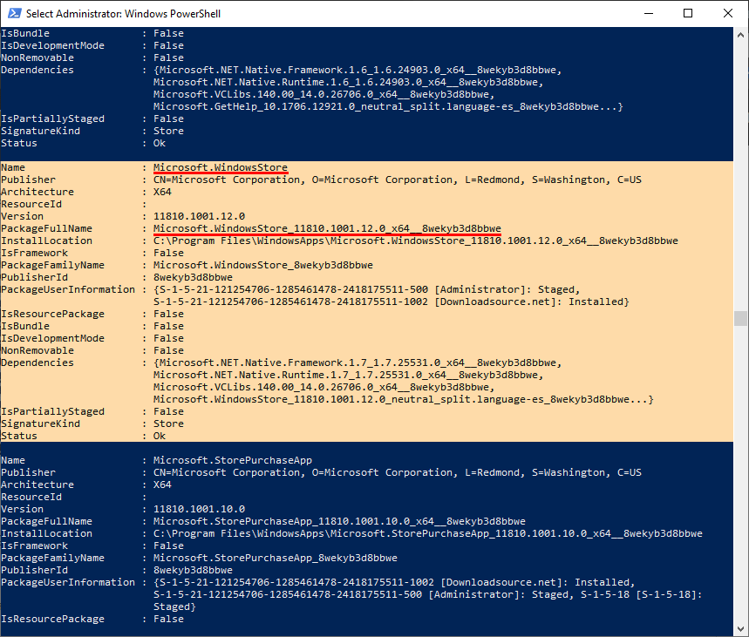The height and width of the screenshot is (637, 749).
Task: Click PackageFamilyName Microsoft.WindowsStore_8wekyb3d8bbwe
Action: (263, 265)
